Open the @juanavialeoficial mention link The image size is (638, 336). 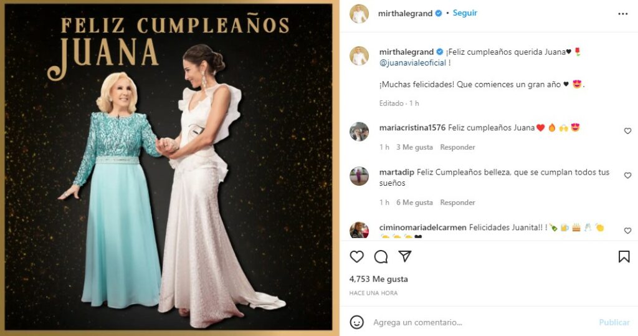coord(412,63)
